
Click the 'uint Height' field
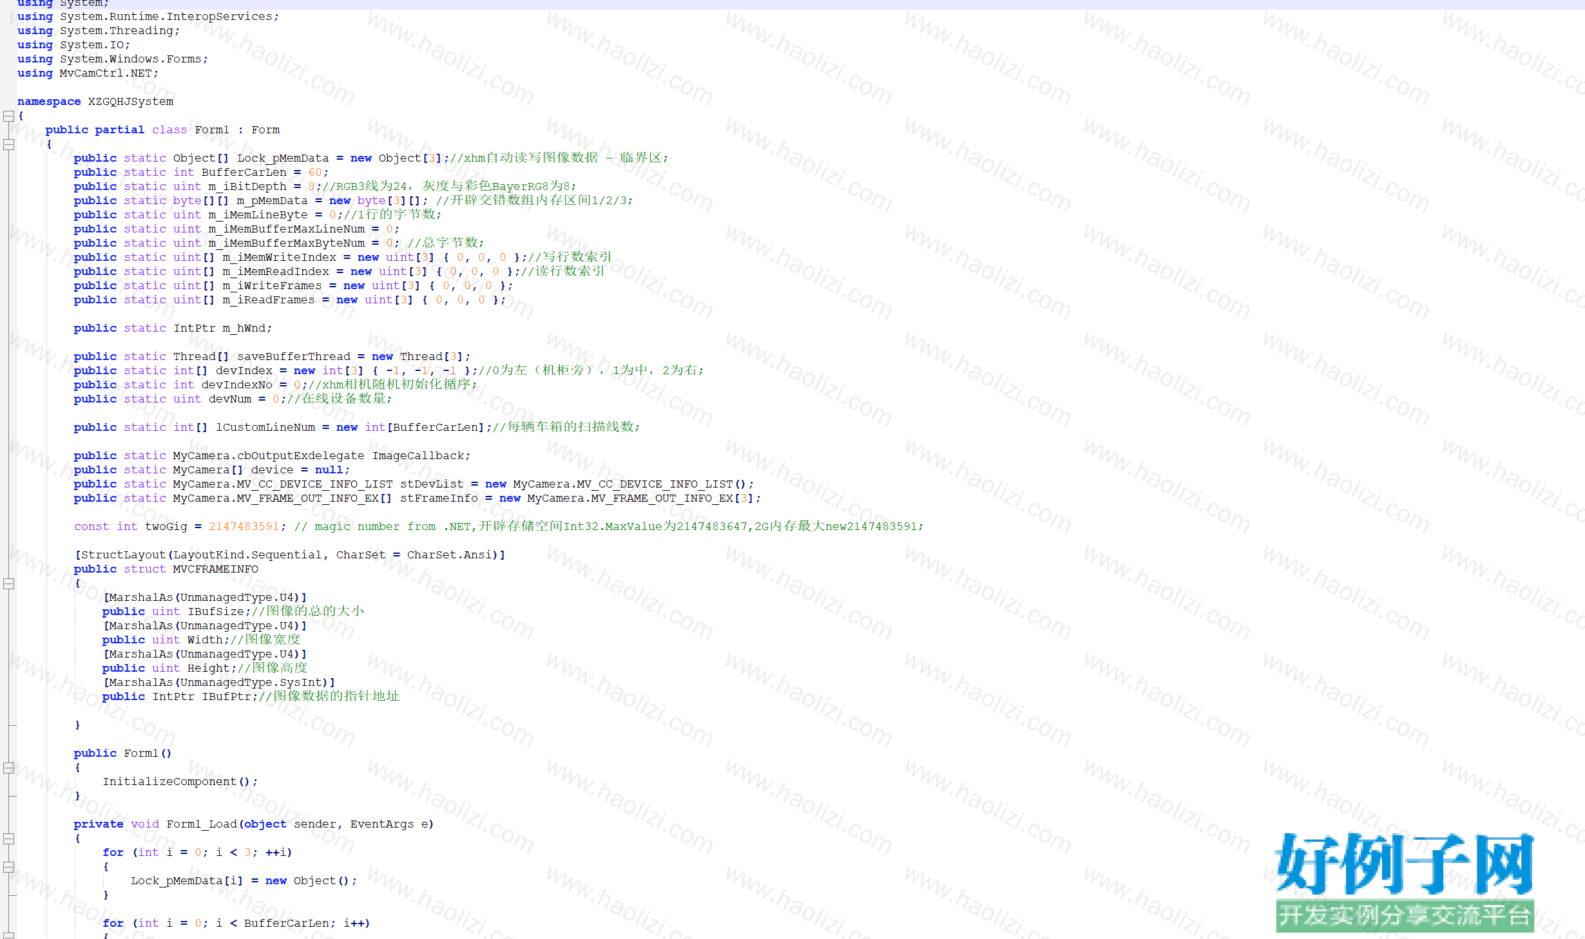coord(194,669)
